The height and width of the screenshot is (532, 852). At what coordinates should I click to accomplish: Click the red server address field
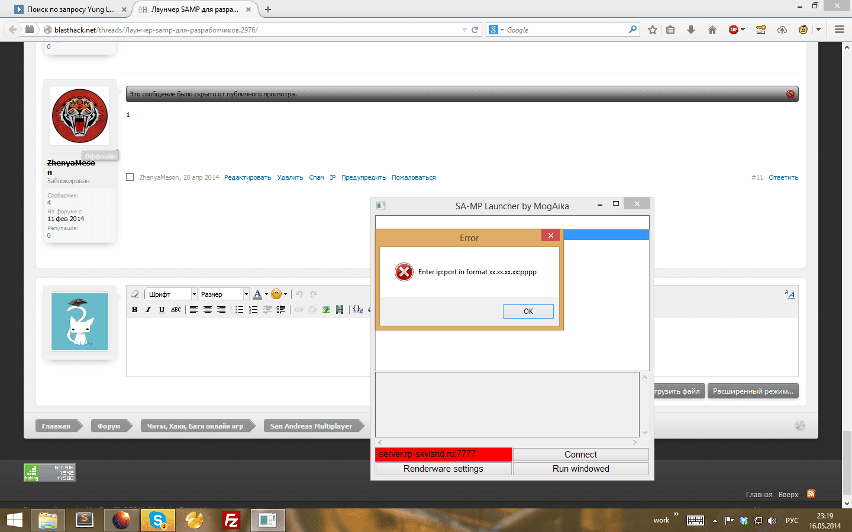(444, 455)
